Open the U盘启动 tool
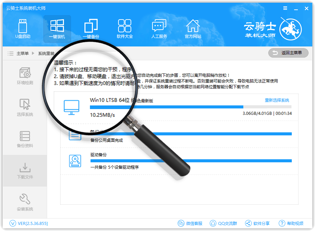315x231 pixels. click(x=23, y=29)
